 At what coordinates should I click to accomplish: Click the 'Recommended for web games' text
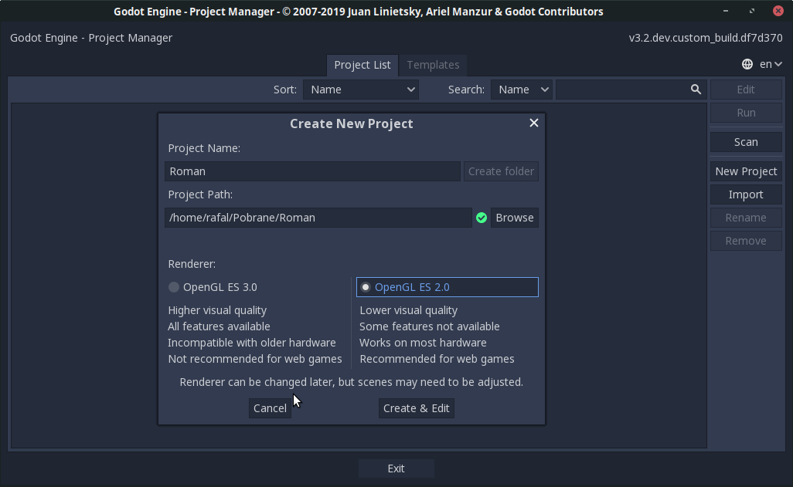click(x=437, y=359)
